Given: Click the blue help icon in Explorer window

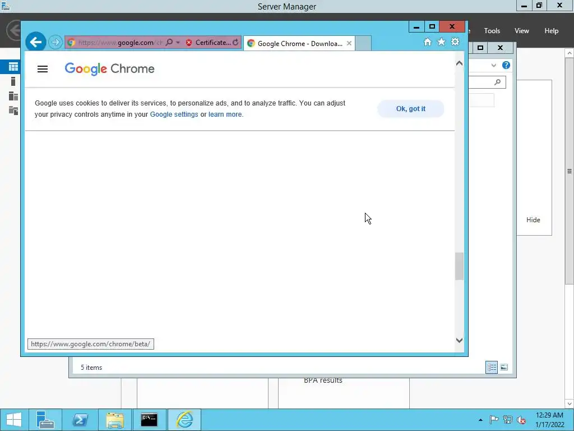Looking at the screenshot, I should [x=506, y=65].
